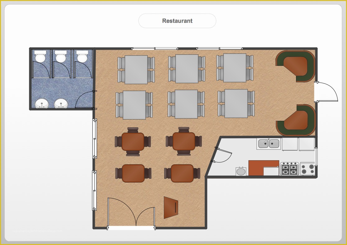Select the upper window on the left wall
Image resolution: width=347 pixels, height=245 pixels.
95,139
